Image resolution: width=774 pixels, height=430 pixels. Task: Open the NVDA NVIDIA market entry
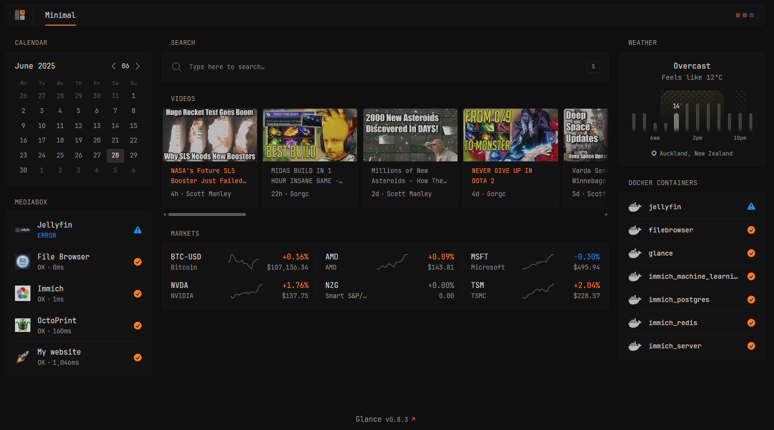point(180,286)
